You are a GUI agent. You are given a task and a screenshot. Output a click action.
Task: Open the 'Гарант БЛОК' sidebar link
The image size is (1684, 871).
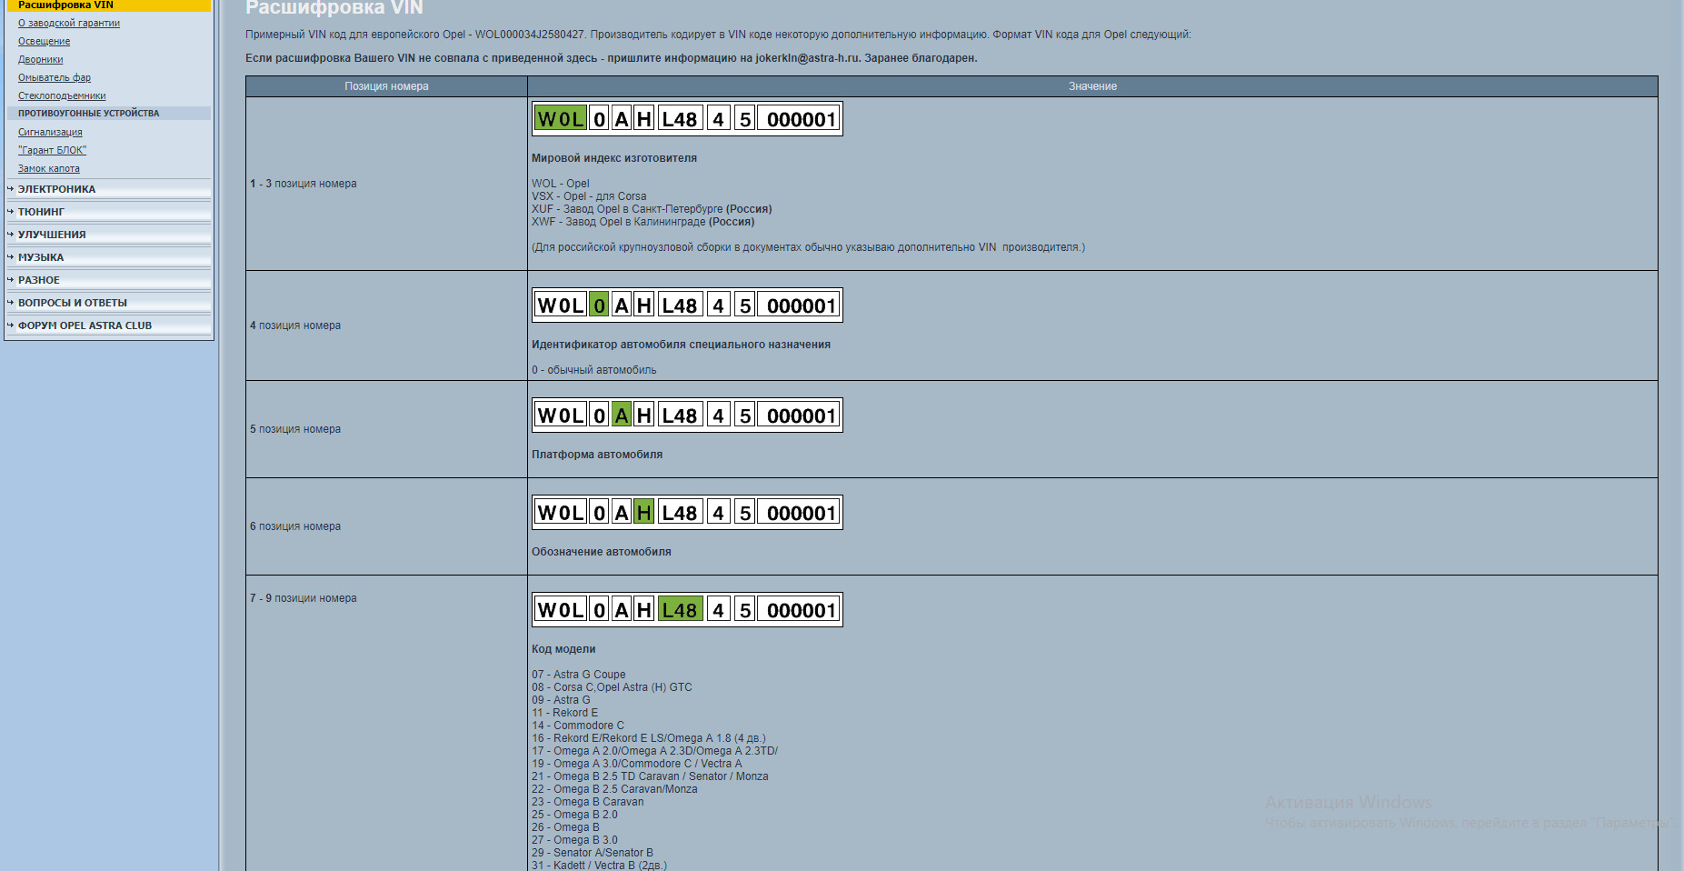(x=52, y=150)
